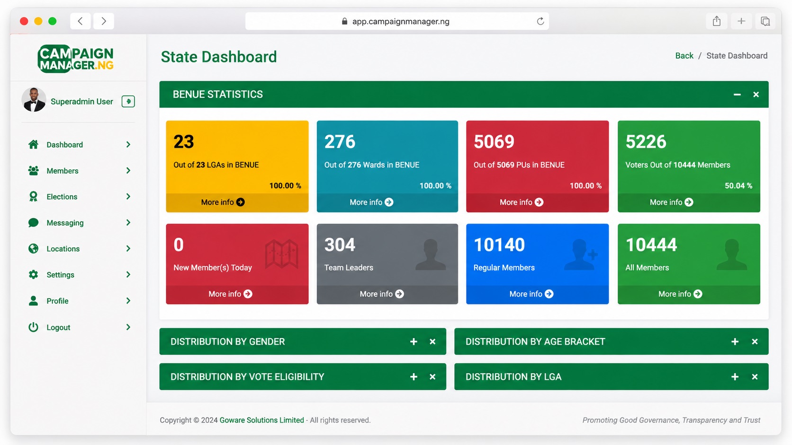
Task: Click More info on Regular Members card
Action: (531, 294)
